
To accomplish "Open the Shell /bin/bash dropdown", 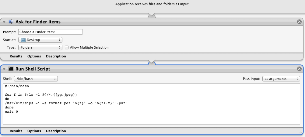I will (x=36, y=79).
